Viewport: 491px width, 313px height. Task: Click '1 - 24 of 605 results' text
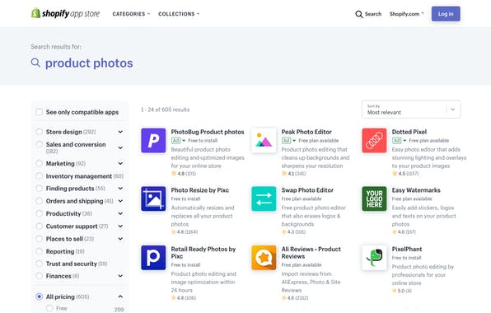(165, 110)
